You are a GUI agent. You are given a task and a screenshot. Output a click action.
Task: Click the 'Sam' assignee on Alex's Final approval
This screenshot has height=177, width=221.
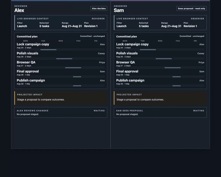tap(102, 71)
